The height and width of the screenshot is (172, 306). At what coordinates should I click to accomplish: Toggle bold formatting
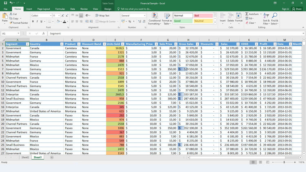coord(33,21)
